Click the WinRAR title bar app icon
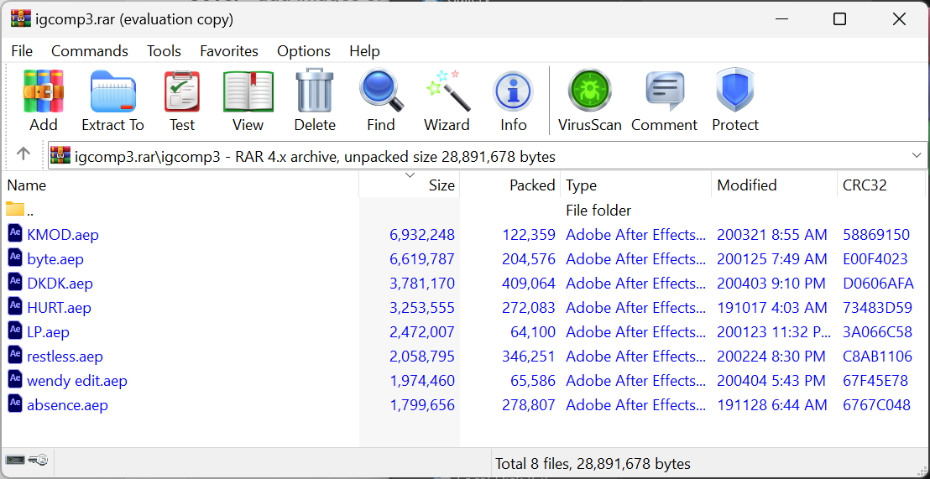This screenshot has height=479, width=930. coord(20,19)
